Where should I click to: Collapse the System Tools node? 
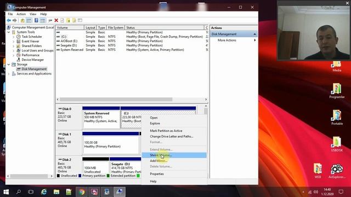coord(9,32)
